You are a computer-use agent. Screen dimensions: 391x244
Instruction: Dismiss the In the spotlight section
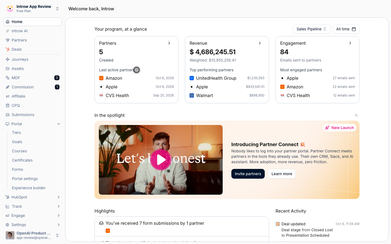(x=356, y=115)
